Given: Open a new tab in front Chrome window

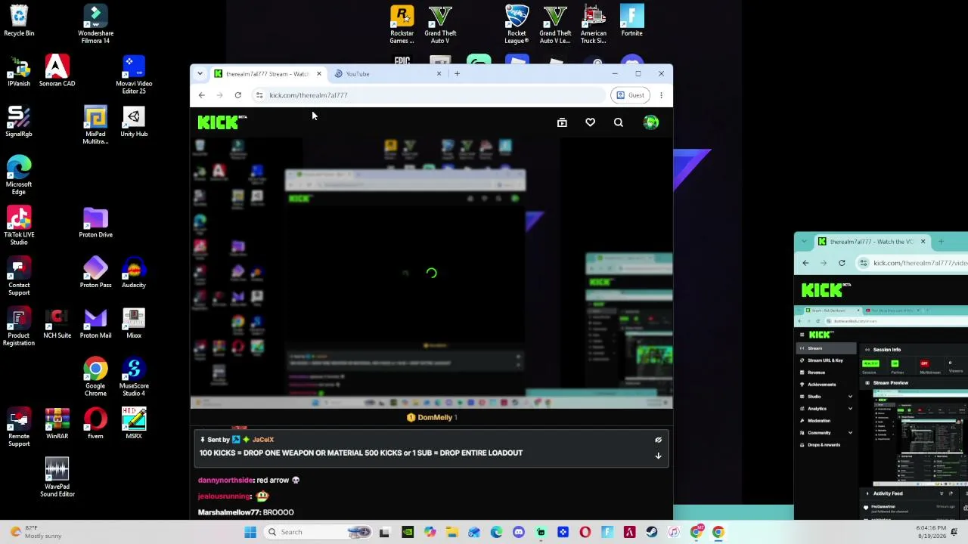Looking at the screenshot, I should [x=457, y=74].
